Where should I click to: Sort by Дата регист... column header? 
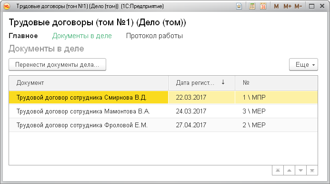[201, 83]
